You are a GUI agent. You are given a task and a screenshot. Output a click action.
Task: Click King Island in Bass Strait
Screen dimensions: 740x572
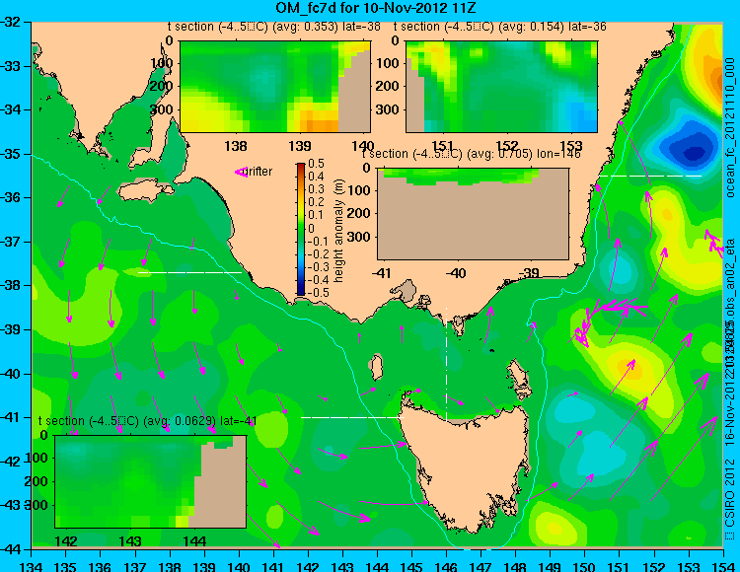[x=376, y=367]
